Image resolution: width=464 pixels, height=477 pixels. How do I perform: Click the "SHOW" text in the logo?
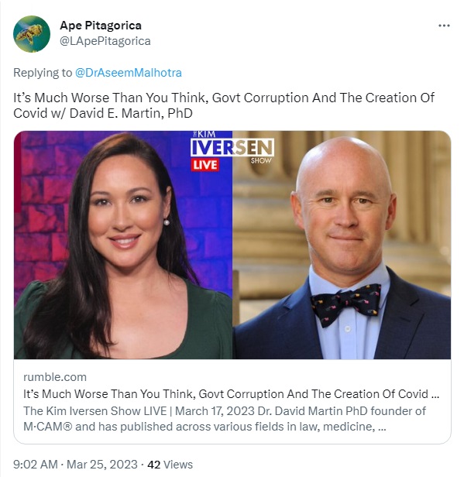tap(261, 160)
